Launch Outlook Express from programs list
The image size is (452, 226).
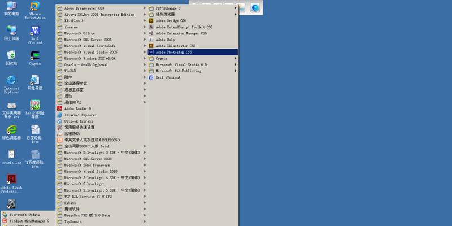pyautogui.click(x=102, y=121)
